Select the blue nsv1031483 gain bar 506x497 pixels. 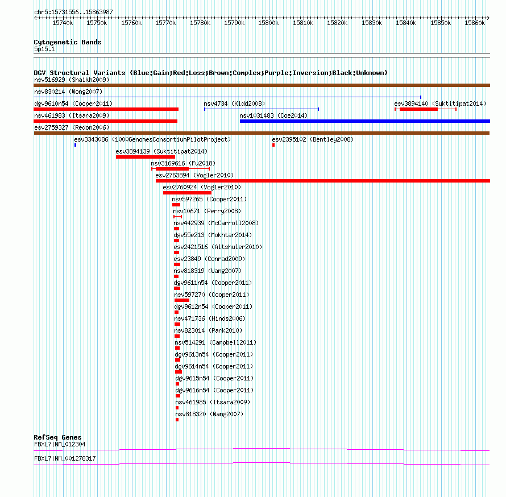coord(365,121)
